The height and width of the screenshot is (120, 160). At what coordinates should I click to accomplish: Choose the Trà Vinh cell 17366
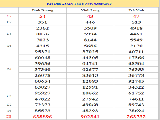[136, 58]
